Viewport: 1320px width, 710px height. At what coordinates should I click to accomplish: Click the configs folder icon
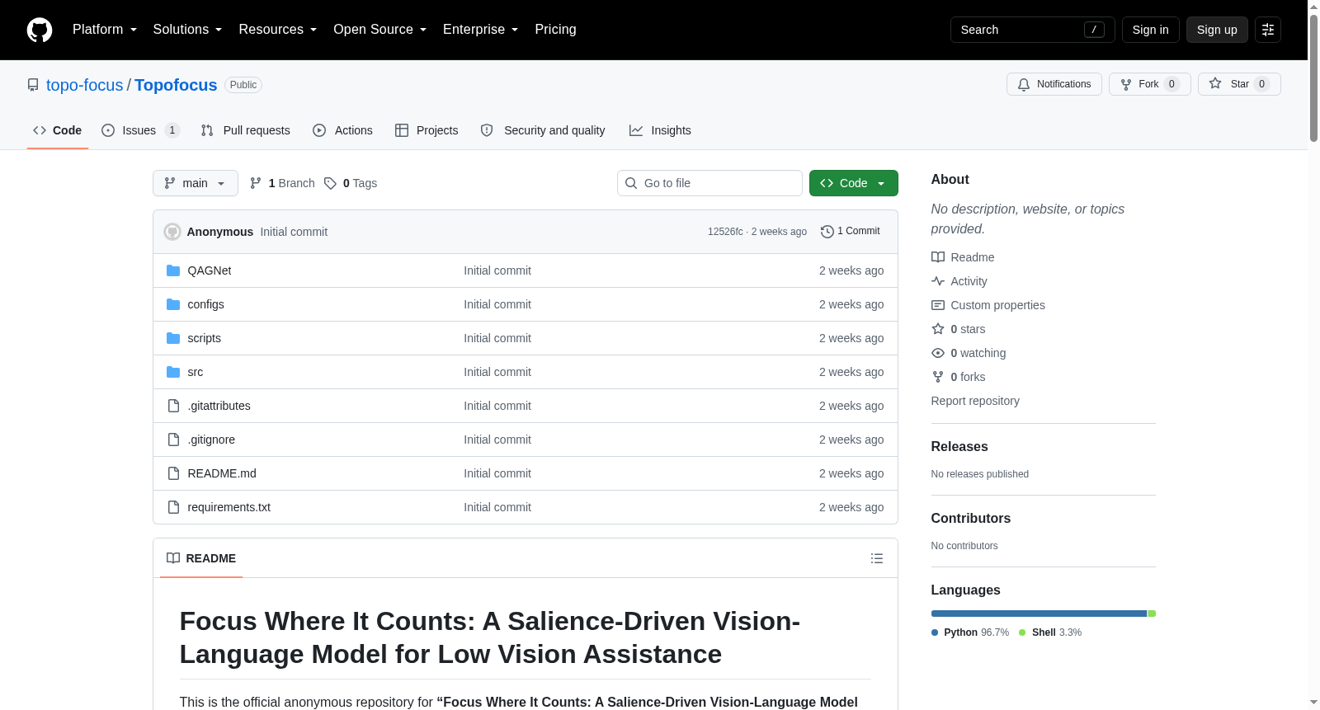173,304
